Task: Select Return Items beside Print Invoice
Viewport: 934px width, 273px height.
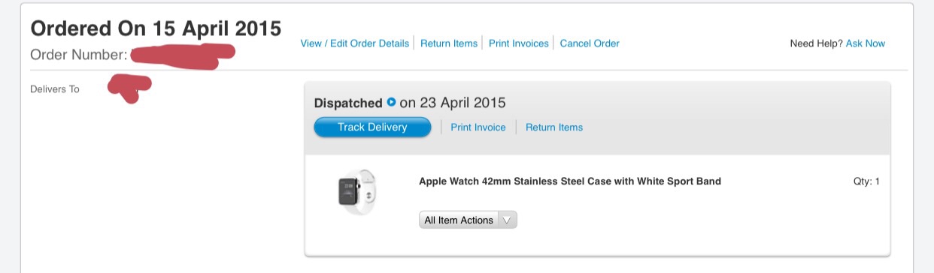Action: (554, 127)
